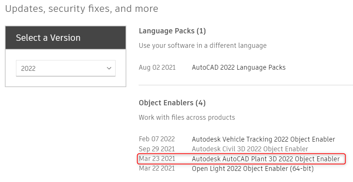Screen dimensions: 353x182
Task: Click the Object Enablers (4) heading
Action: click(172, 103)
